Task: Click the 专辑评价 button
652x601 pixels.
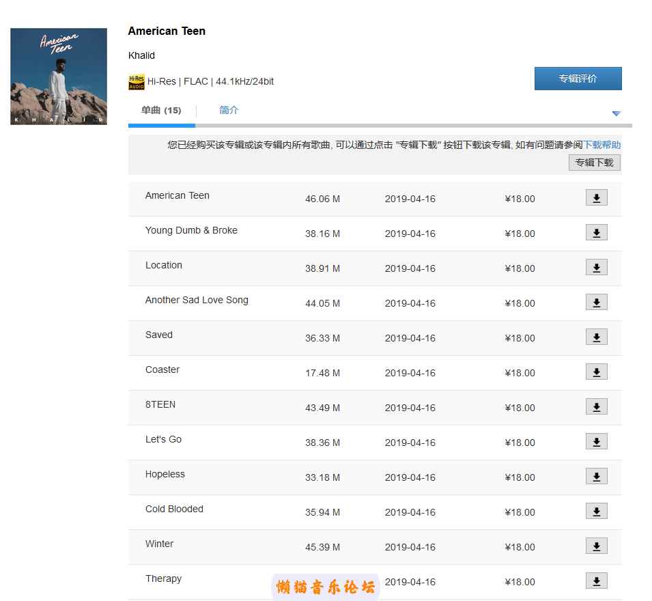Action: tap(578, 78)
